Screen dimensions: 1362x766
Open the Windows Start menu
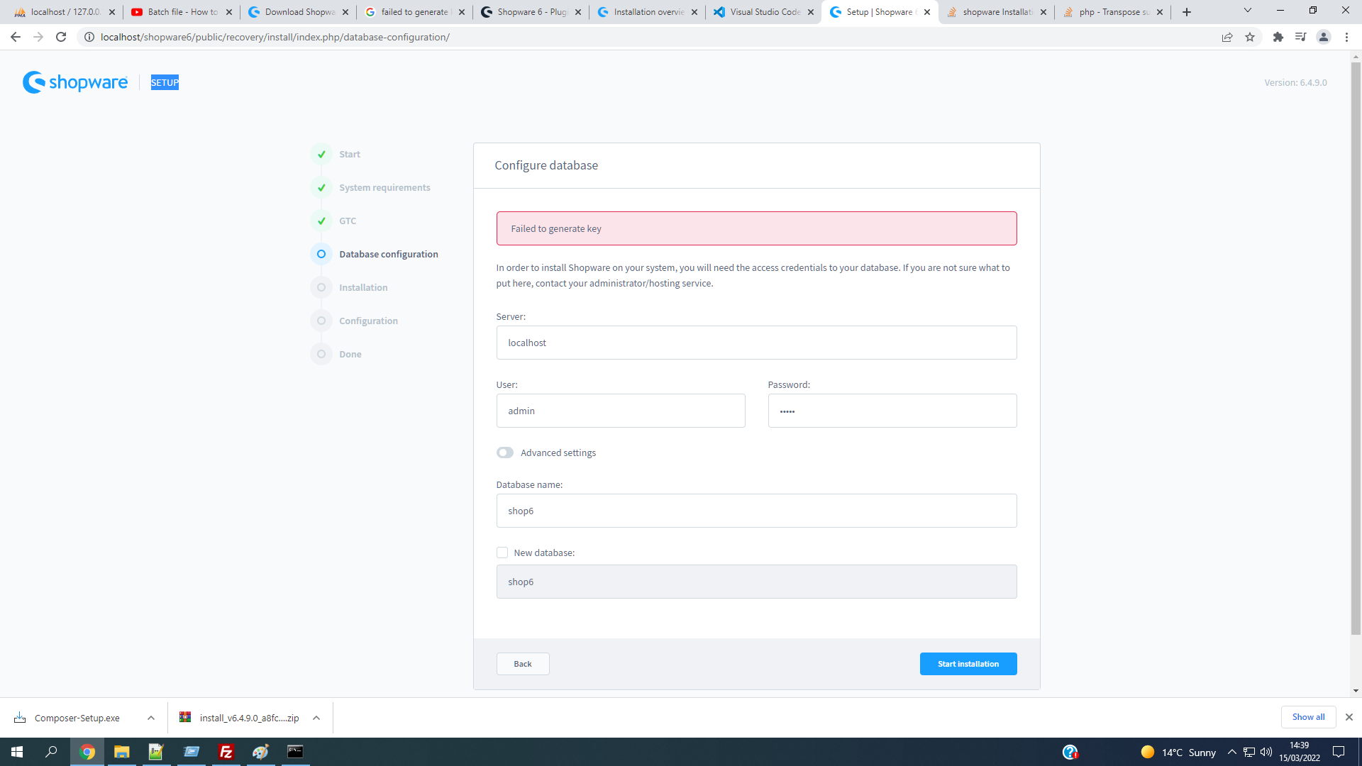coord(17,752)
